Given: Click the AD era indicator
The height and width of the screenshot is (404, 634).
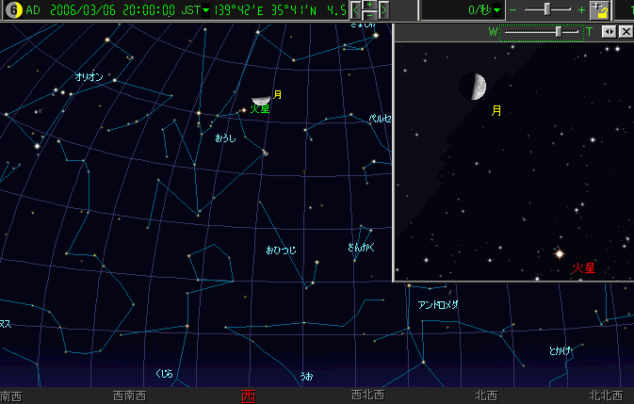Looking at the screenshot, I should 33,10.
